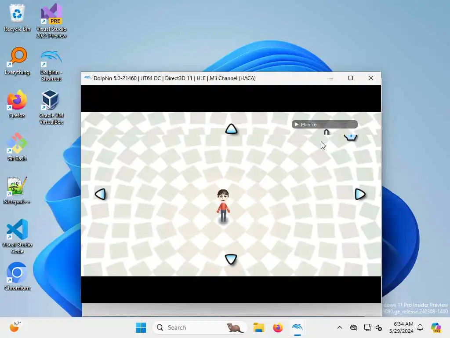Click the Dolphin emulator taskbar icon
The image size is (450, 338).
tap(298, 327)
